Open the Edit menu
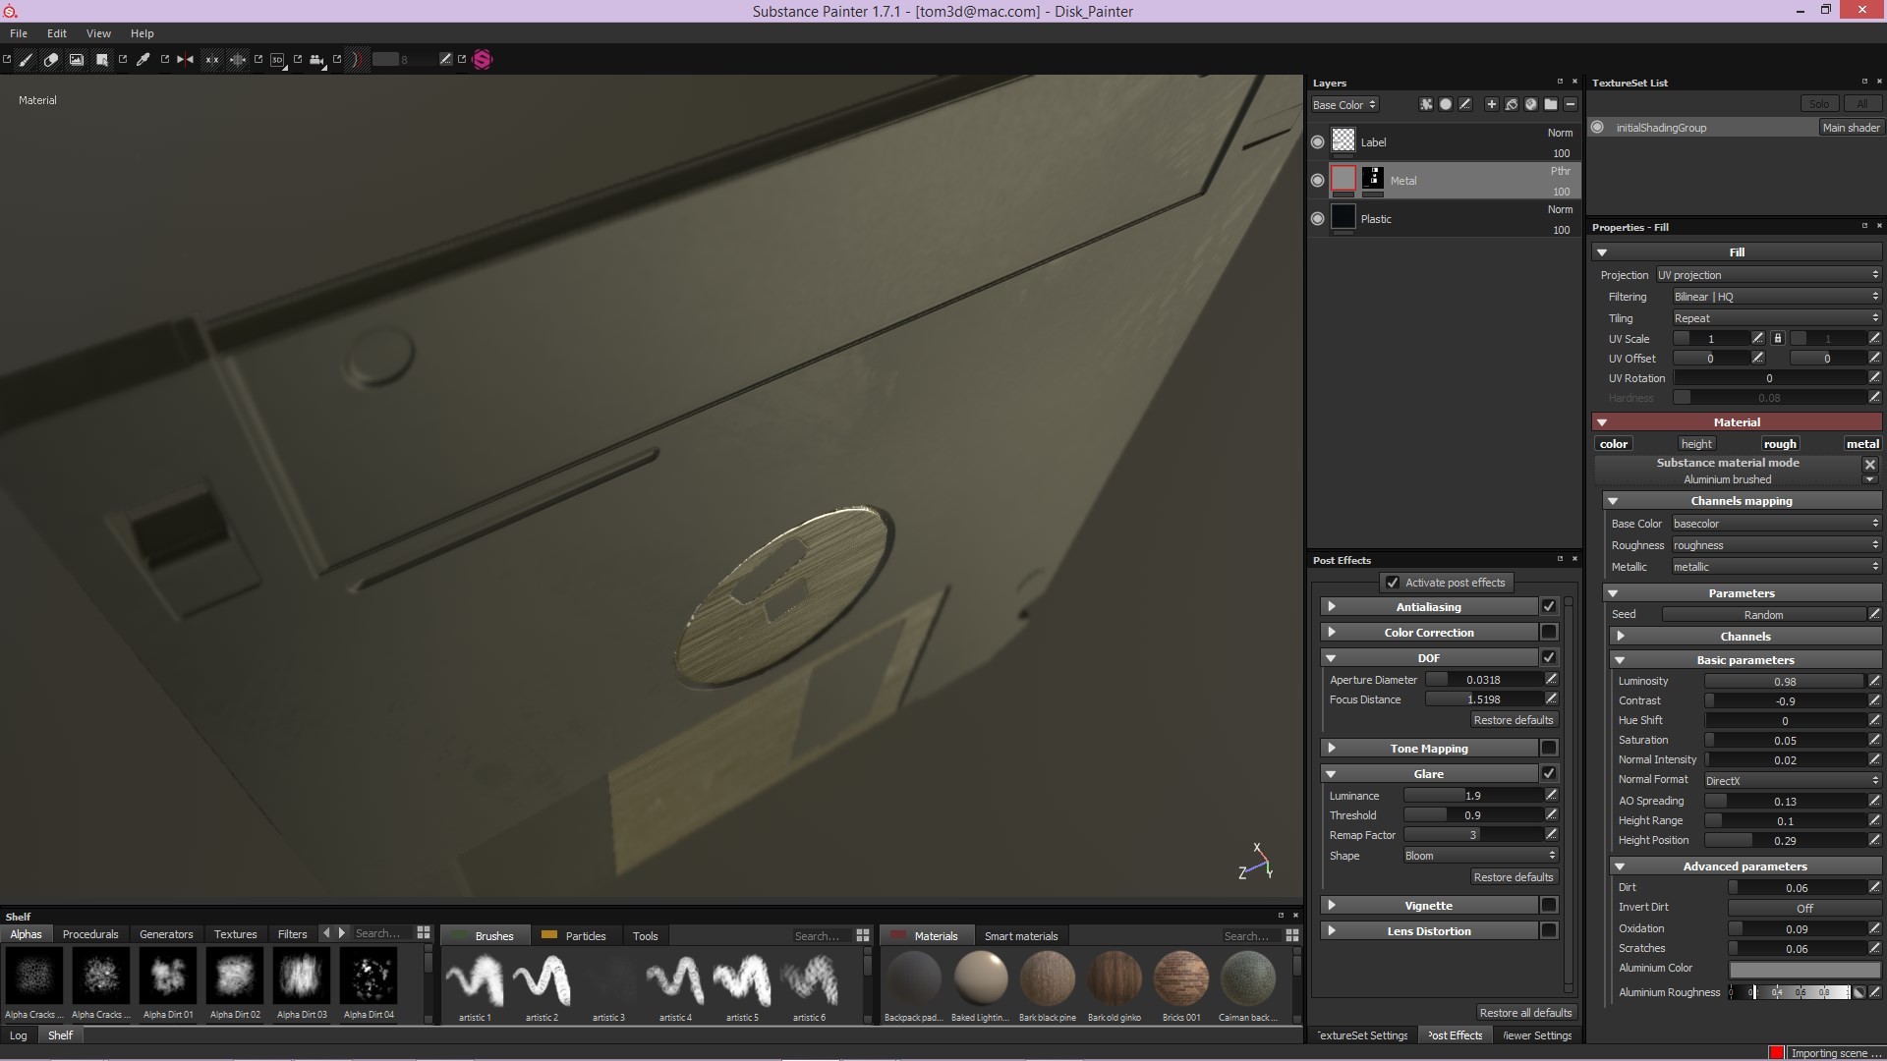 pos(56,32)
